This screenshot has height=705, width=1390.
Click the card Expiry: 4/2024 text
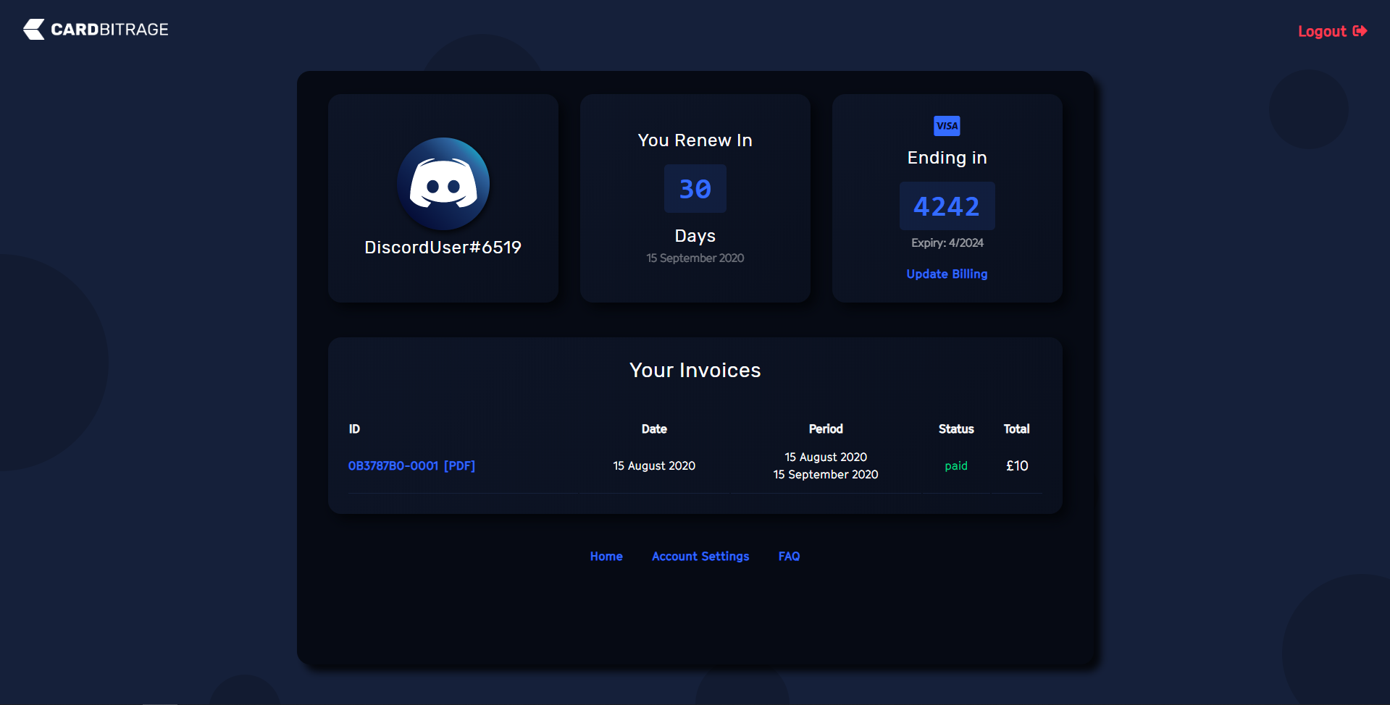click(947, 243)
